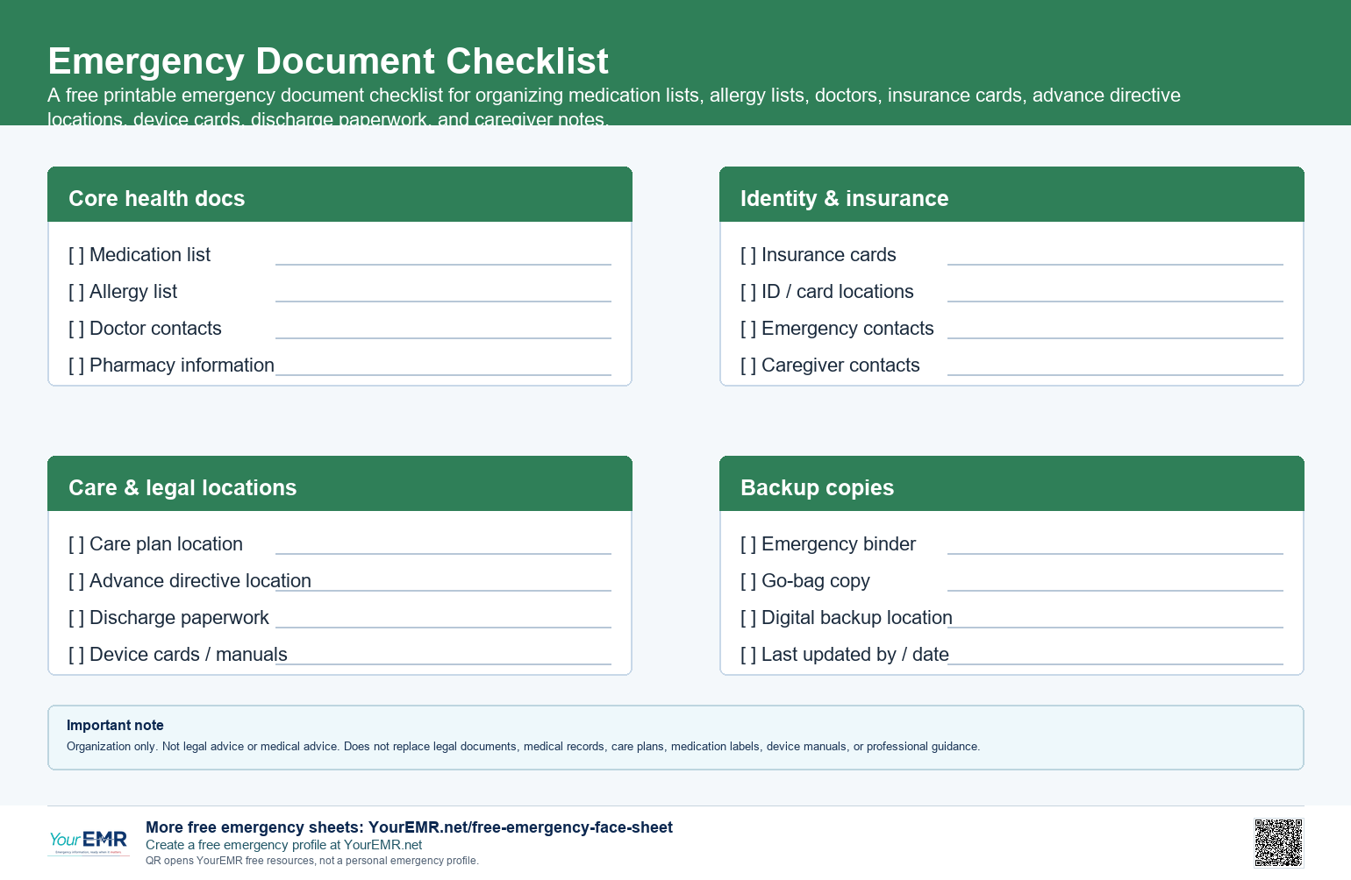Click the Organization only disclaimer text
1351x880 pixels.
(x=523, y=747)
